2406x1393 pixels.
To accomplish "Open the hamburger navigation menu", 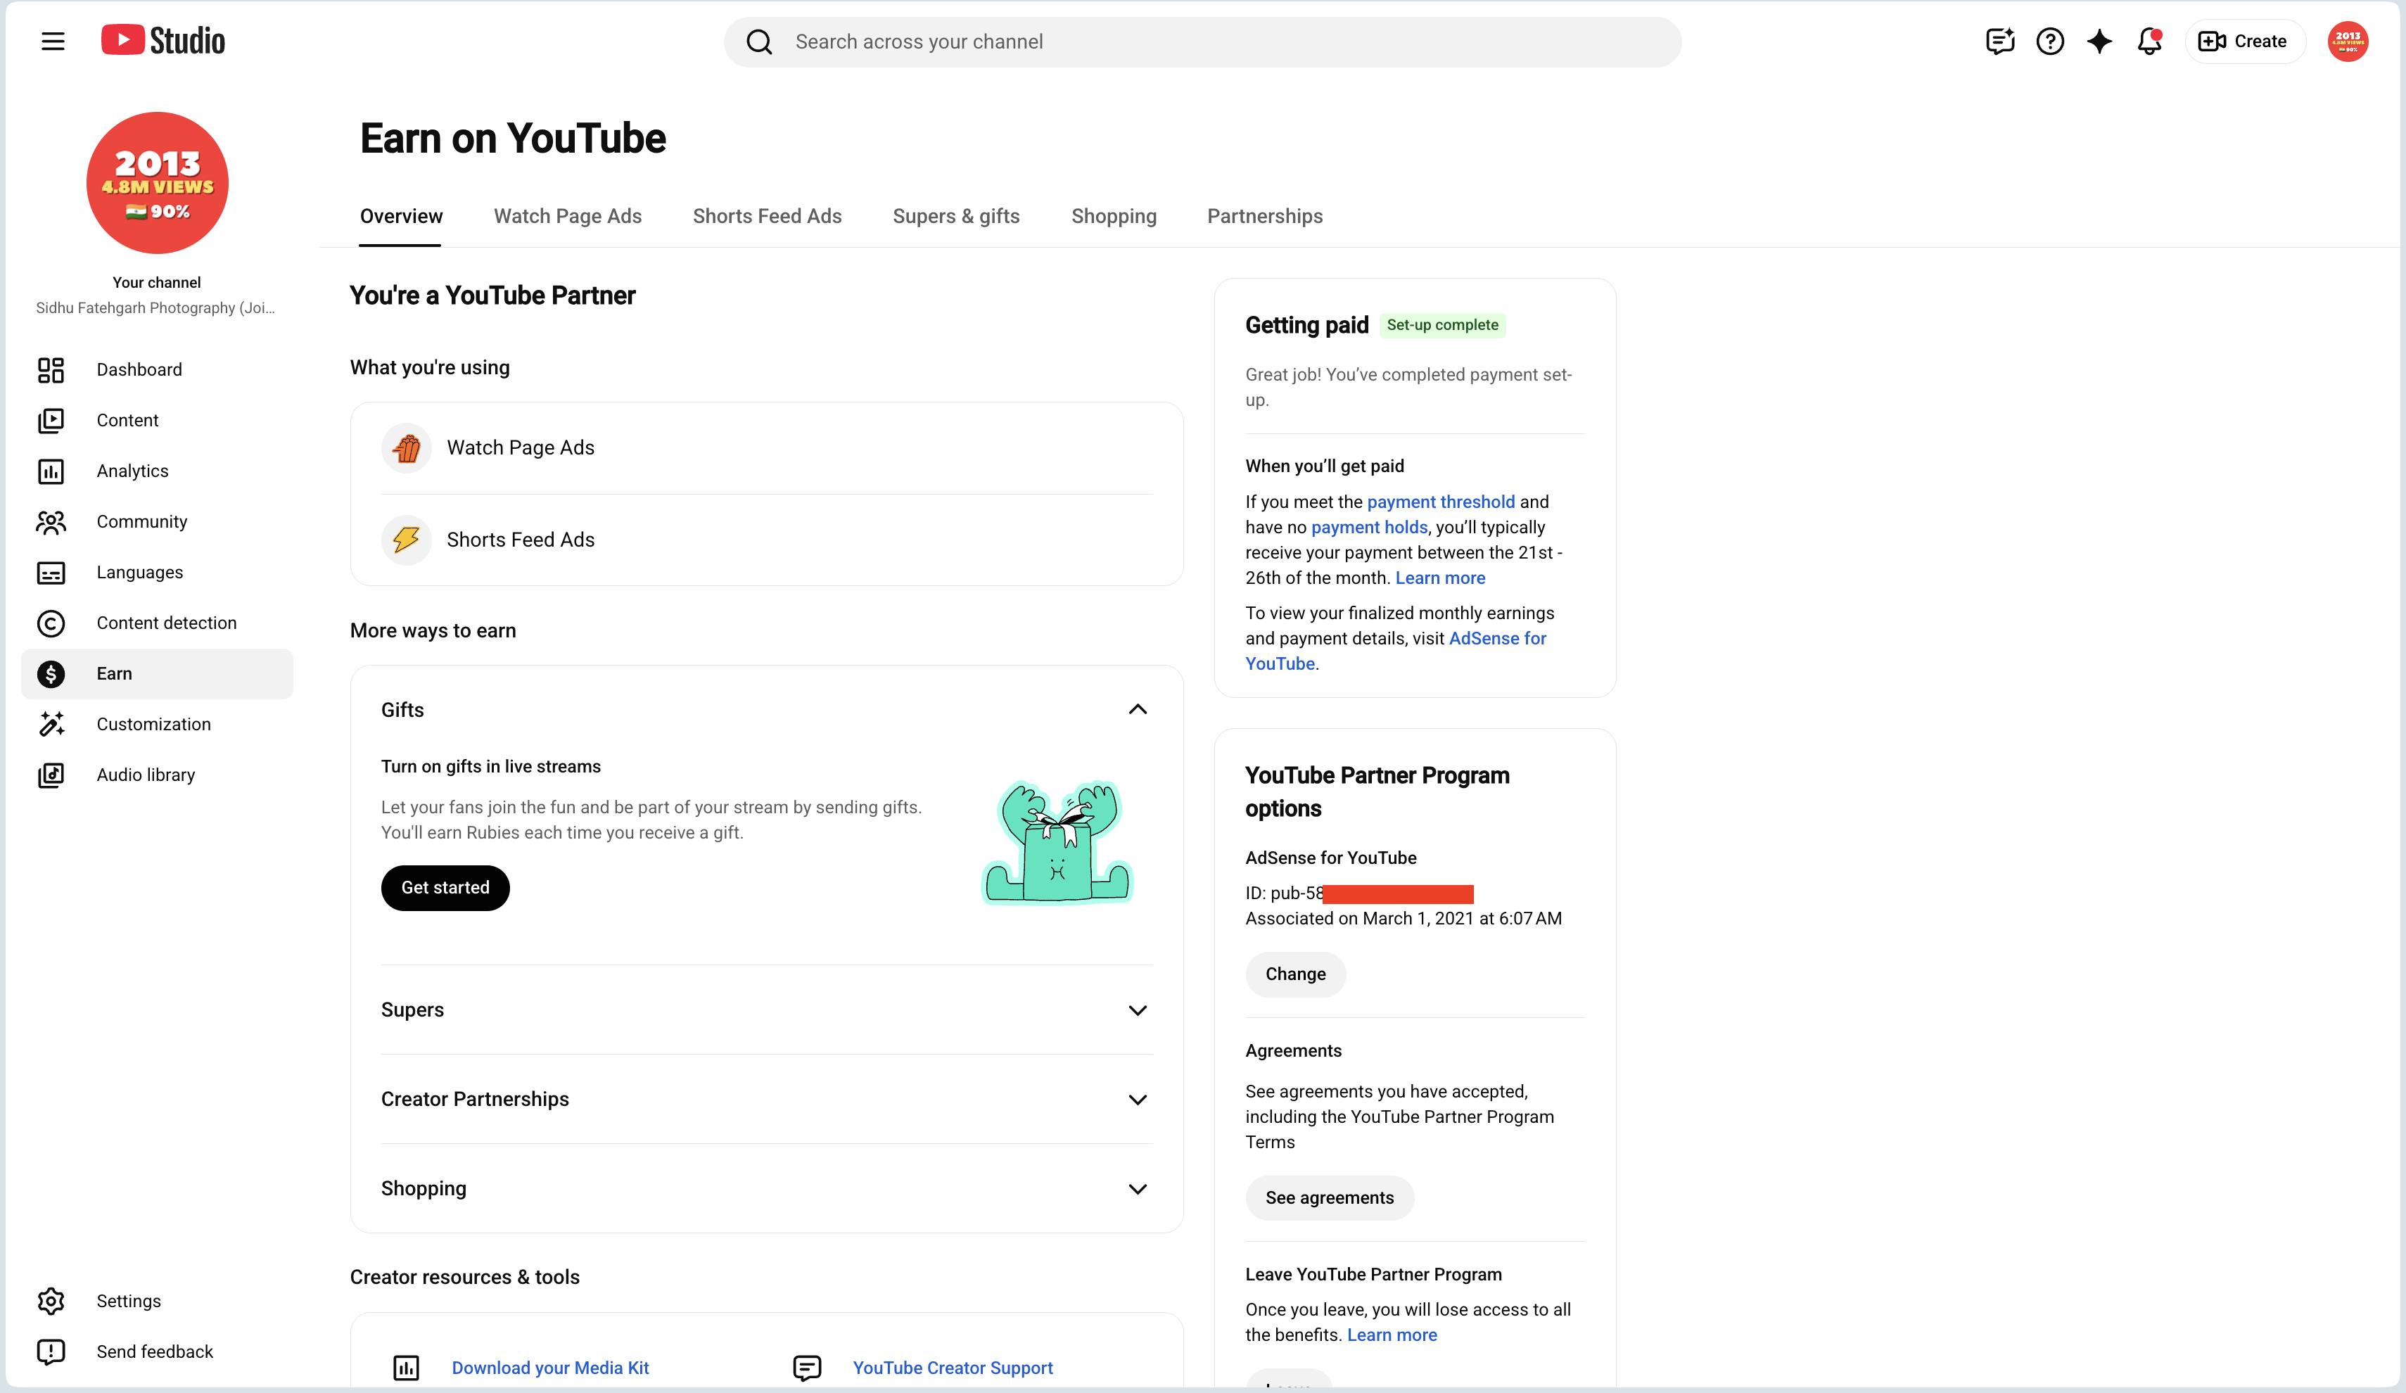I will (53, 41).
